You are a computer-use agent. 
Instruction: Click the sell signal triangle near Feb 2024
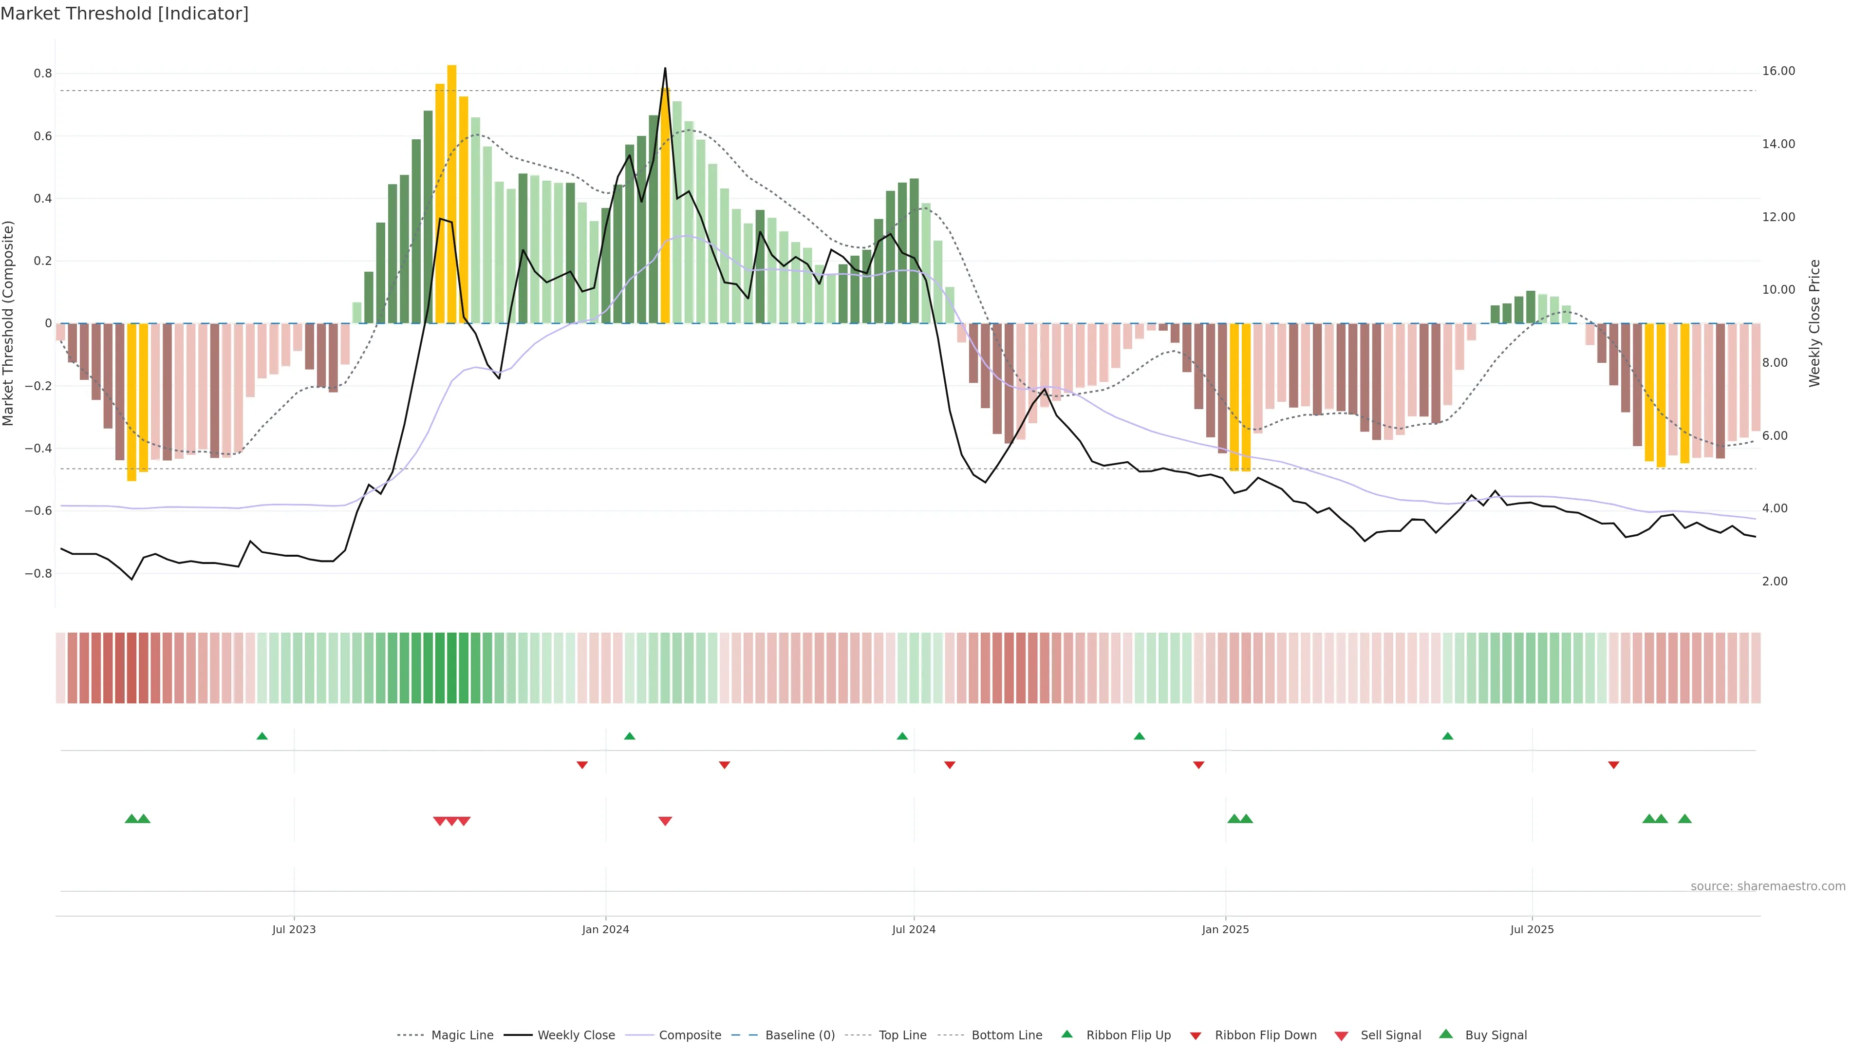[x=665, y=821]
